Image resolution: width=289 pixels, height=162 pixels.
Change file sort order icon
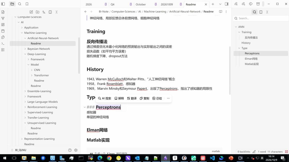(44, 12)
